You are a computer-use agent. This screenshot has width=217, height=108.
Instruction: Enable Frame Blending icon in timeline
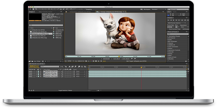[x=72, y=67]
